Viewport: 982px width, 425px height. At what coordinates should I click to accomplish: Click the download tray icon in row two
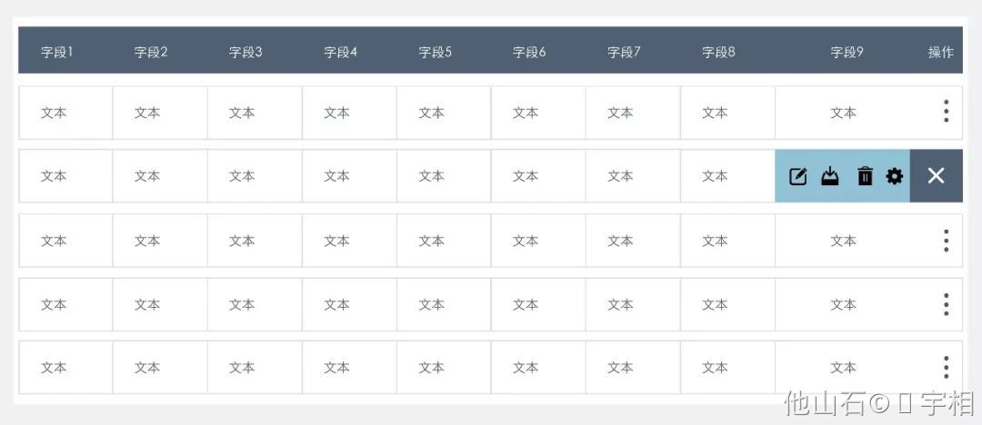coord(830,176)
